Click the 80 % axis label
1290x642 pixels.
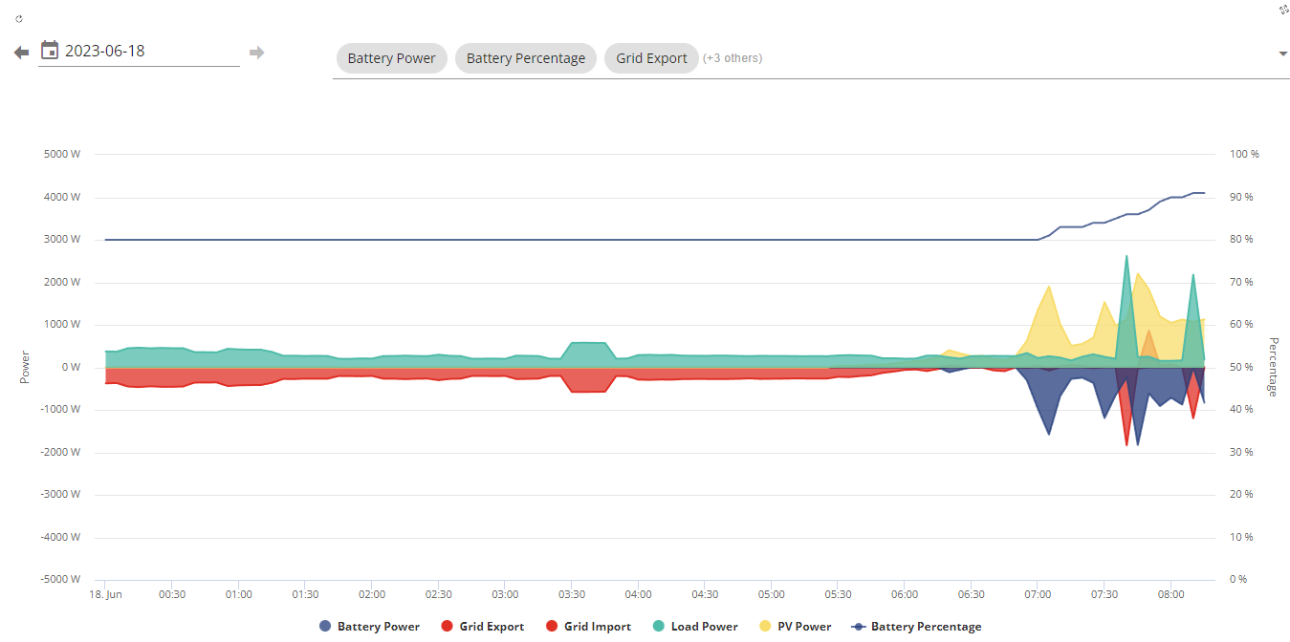click(x=1241, y=240)
